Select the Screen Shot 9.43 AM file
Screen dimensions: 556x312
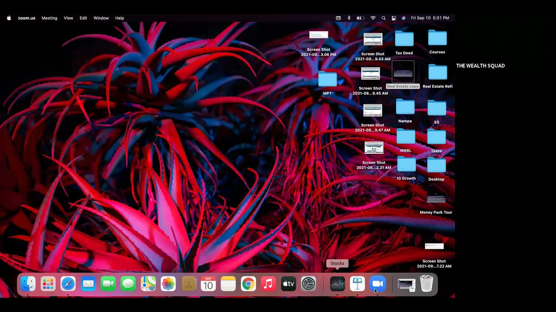pos(373,47)
